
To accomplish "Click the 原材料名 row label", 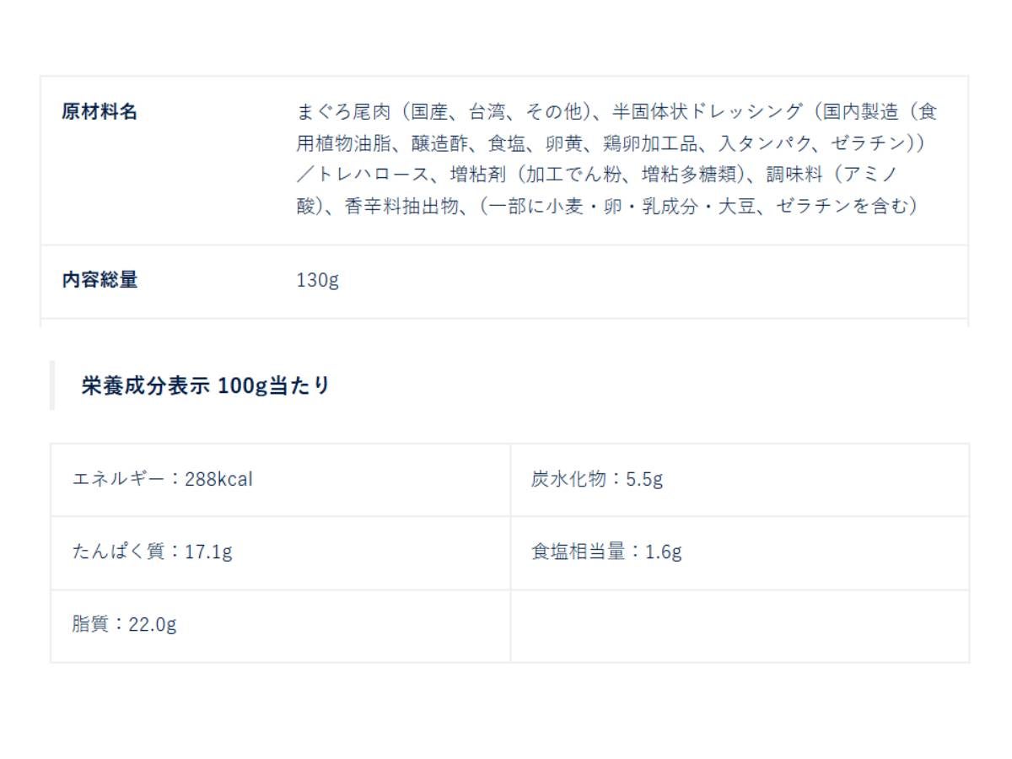I will tap(100, 112).
